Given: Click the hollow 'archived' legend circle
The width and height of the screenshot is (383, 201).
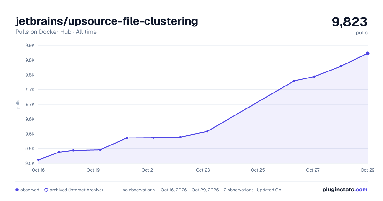Looking at the screenshot, I should pos(46,190).
